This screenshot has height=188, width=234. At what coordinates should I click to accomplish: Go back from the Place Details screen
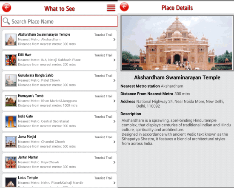[x=124, y=7]
